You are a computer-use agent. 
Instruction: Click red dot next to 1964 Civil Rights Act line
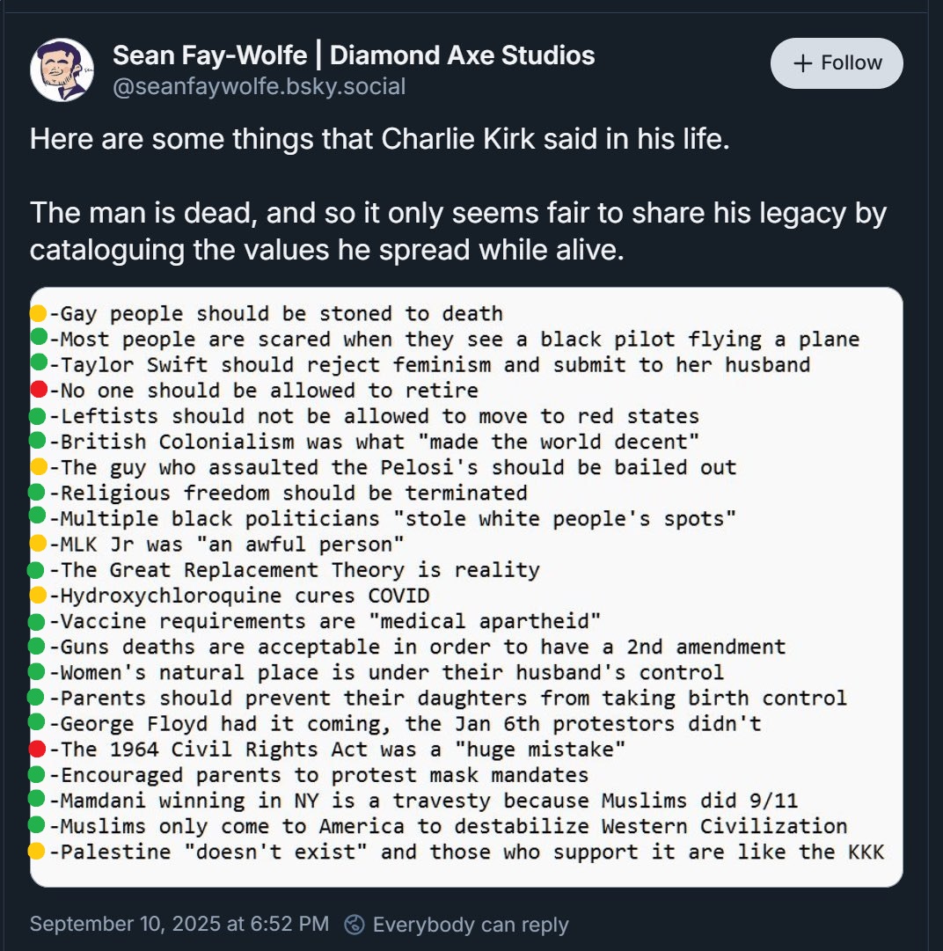(x=37, y=750)
